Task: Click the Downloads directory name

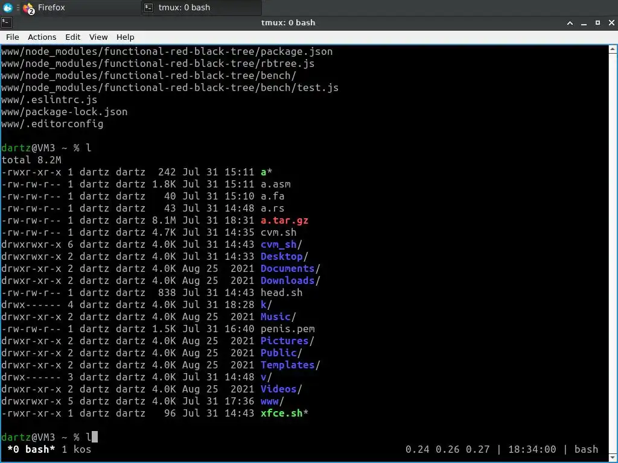Action: click(x=287, y=281)
